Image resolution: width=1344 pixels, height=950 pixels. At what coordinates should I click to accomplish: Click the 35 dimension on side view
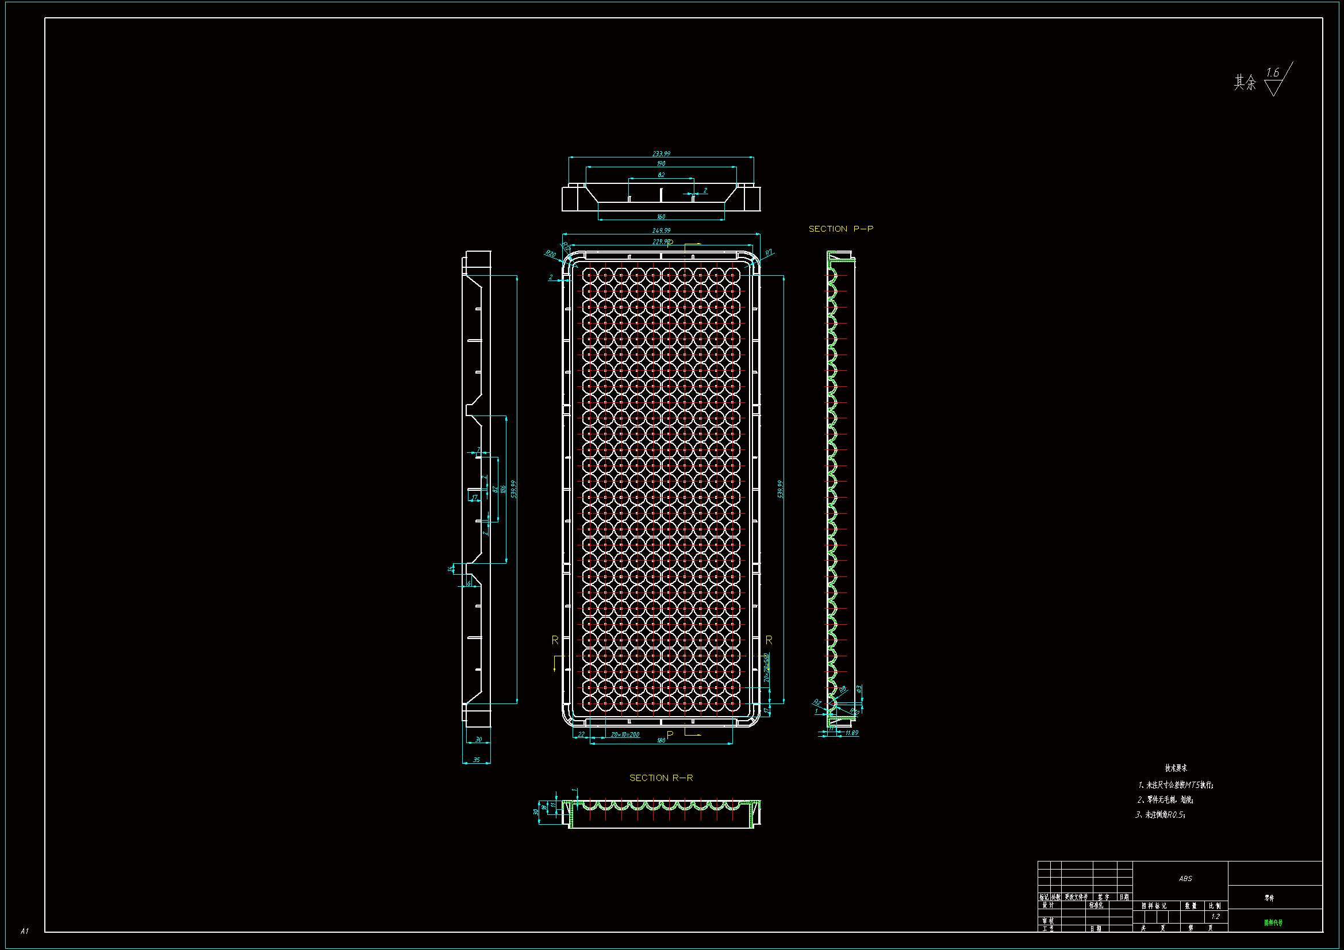477,760
